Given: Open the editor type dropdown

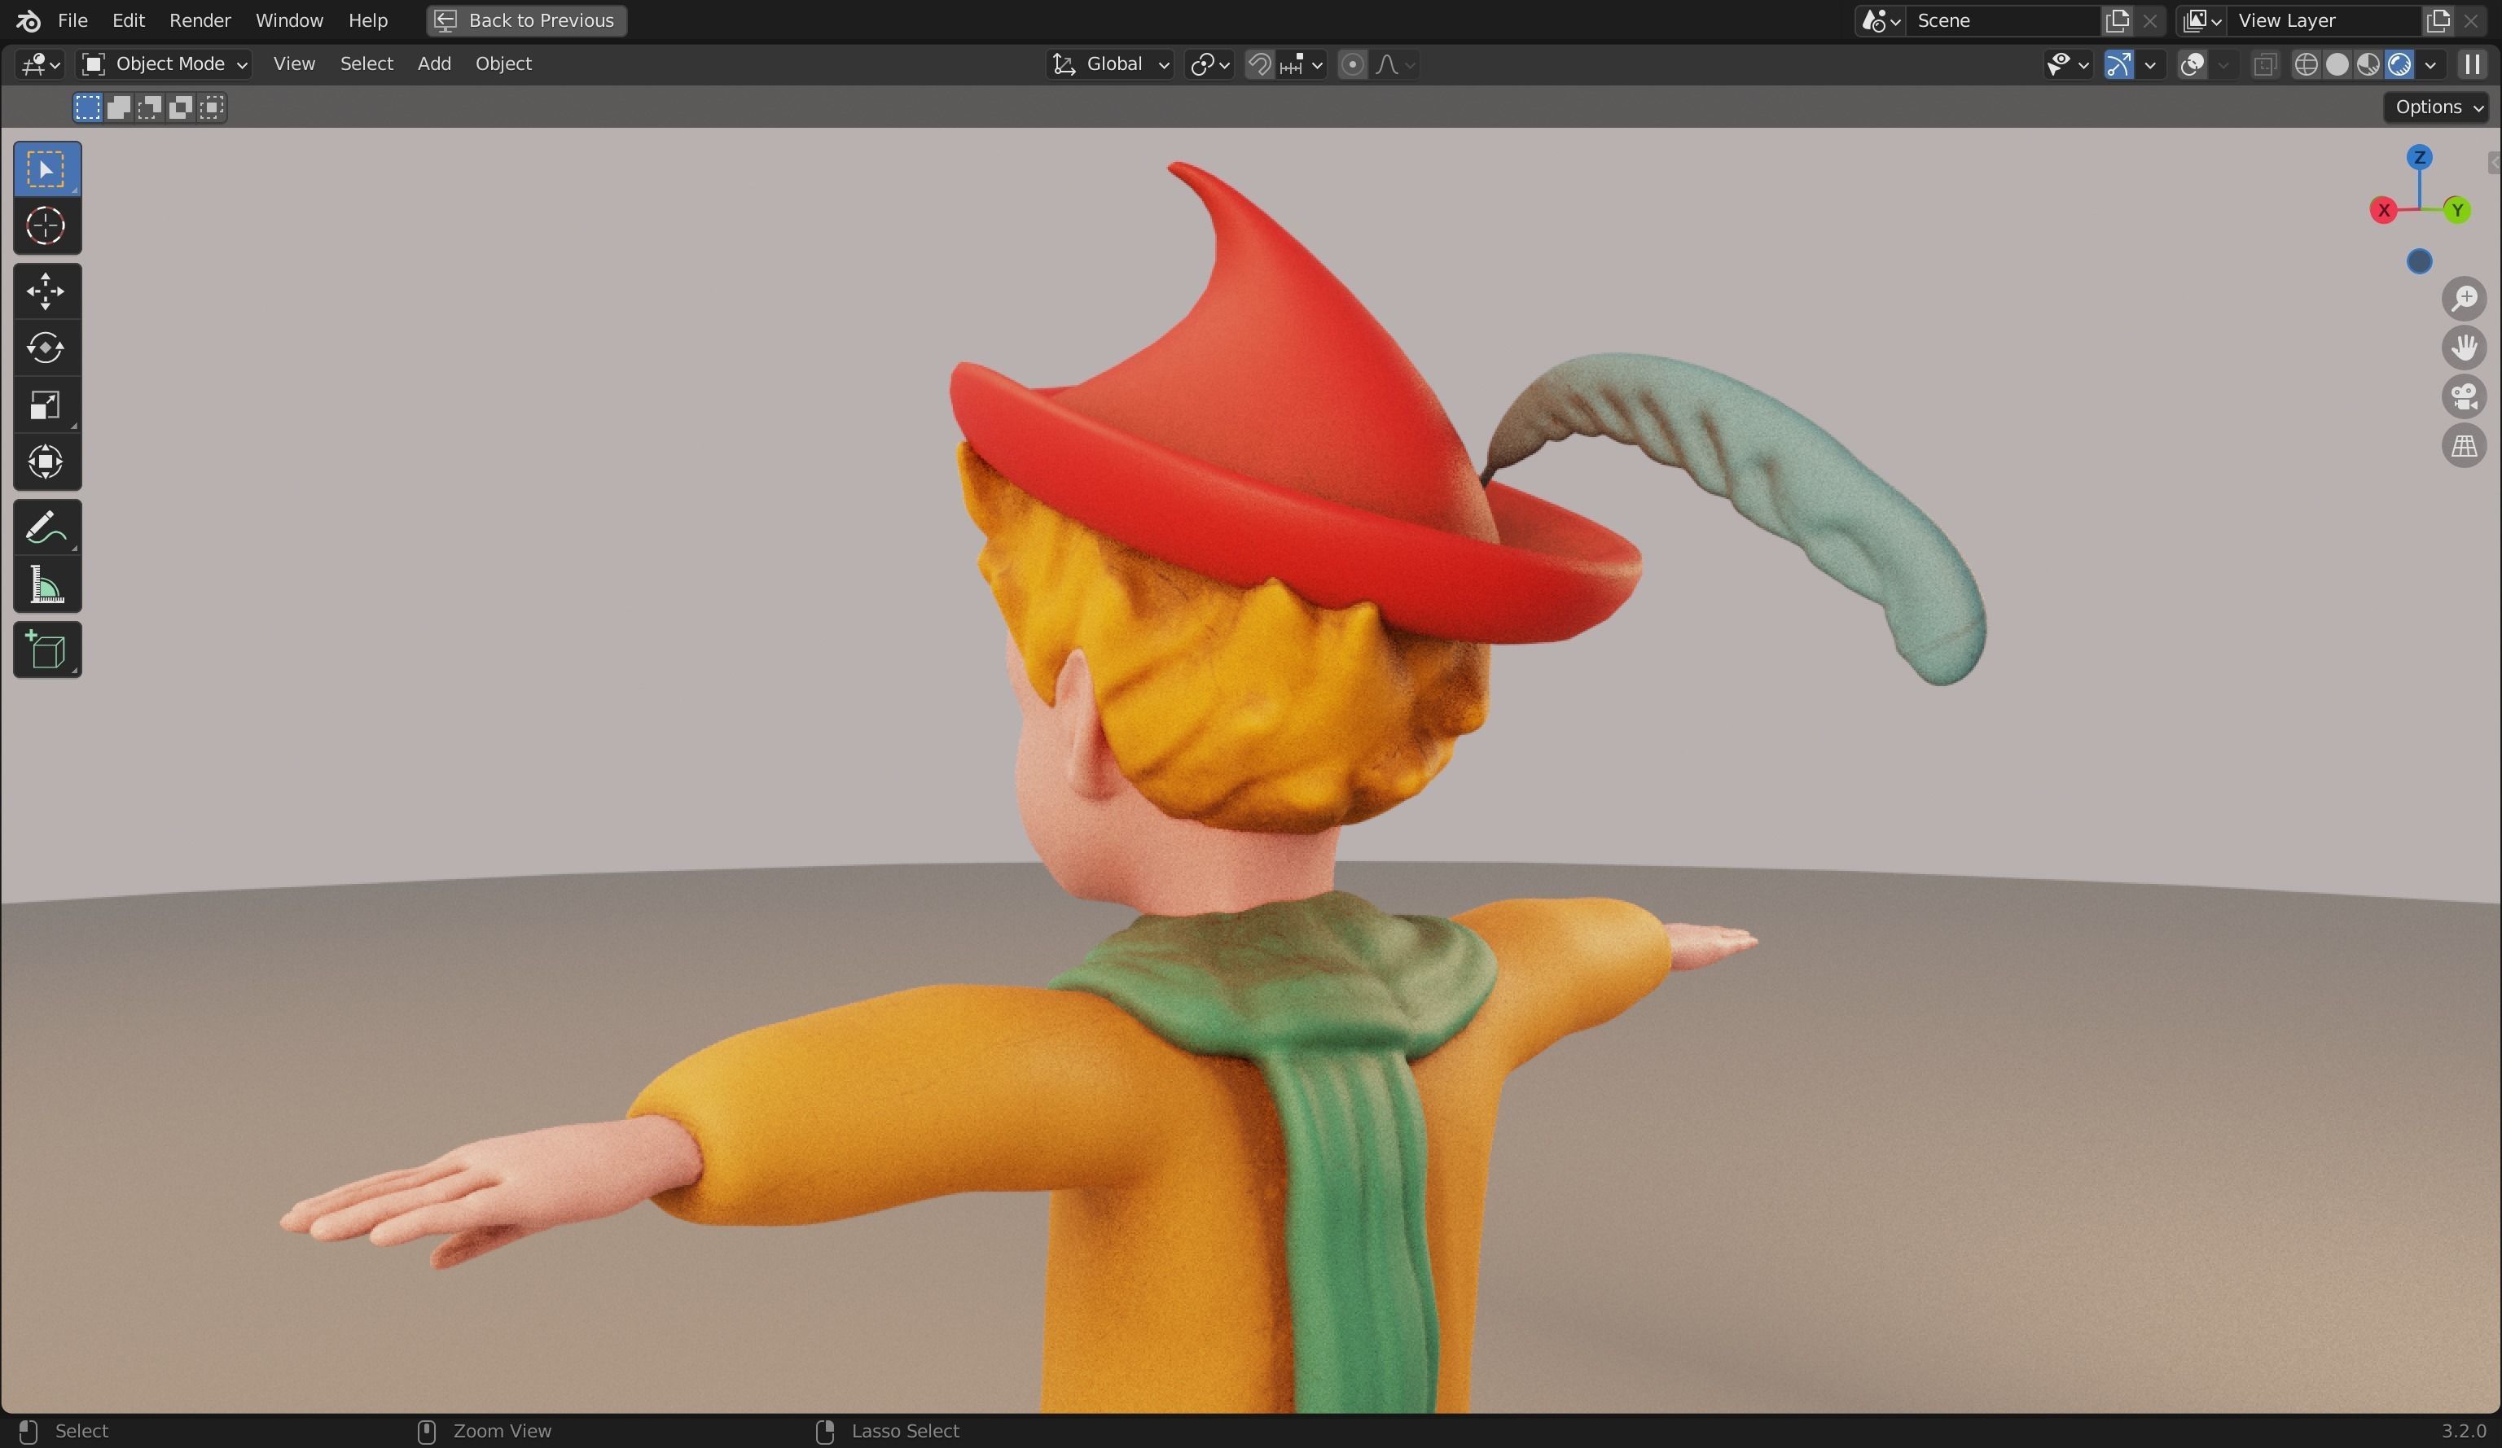Looking at the screenshot, I should [40, 64].
